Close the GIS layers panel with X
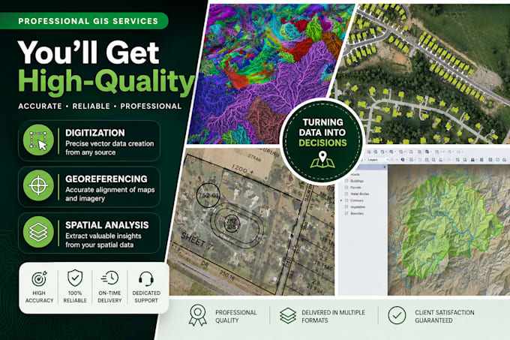The width and height of the screenshot is (510, 340). [385, 167]
